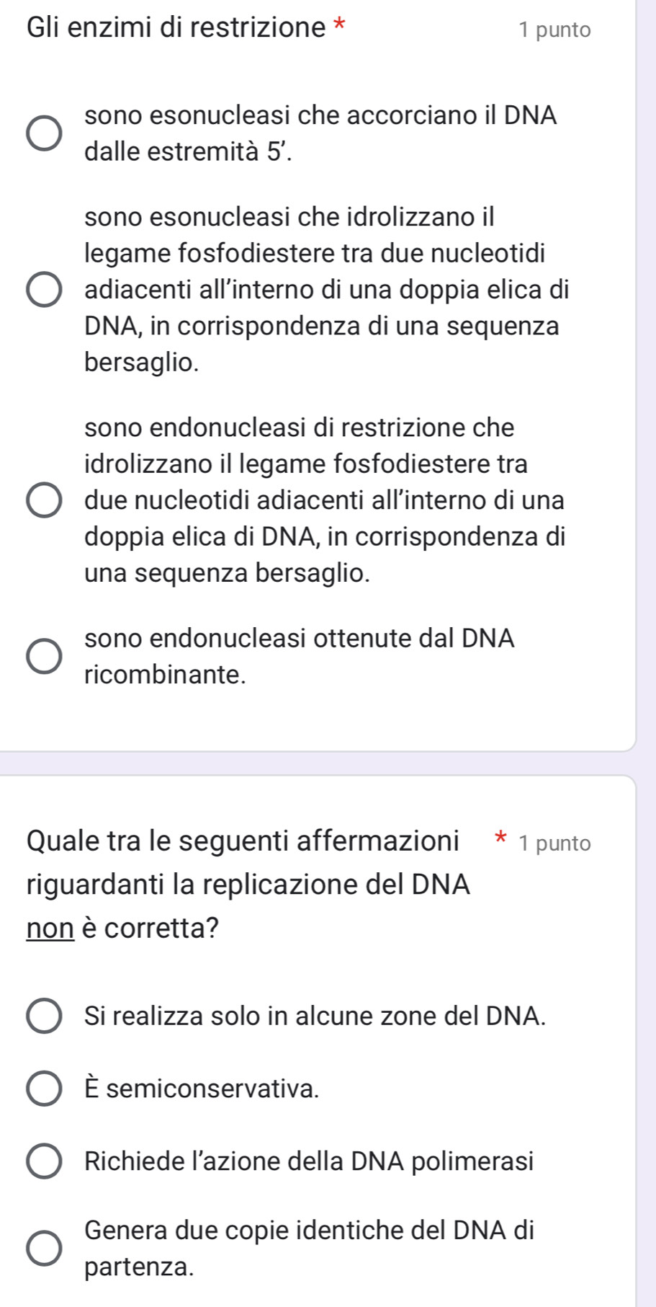Click the underlined word 'non' in the second question
Screen dimensions: 656x1307
[x=50, y=929]
